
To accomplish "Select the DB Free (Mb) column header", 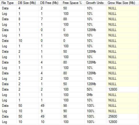I will pyautogui.click(x=50, y=3).
